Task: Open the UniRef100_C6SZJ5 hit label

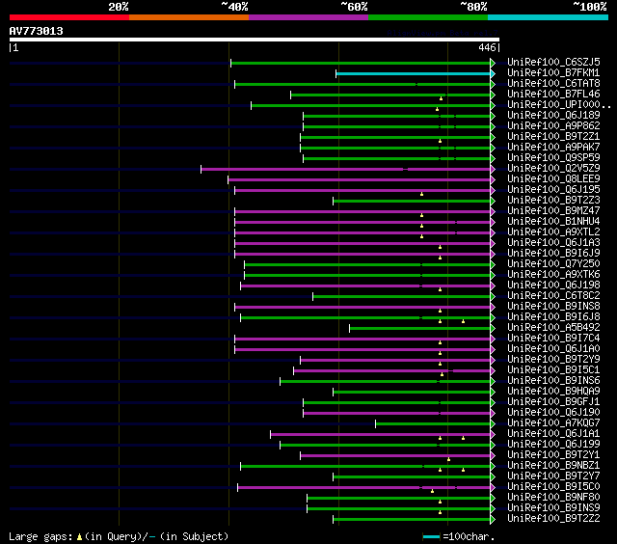Action: coord(553,62)
